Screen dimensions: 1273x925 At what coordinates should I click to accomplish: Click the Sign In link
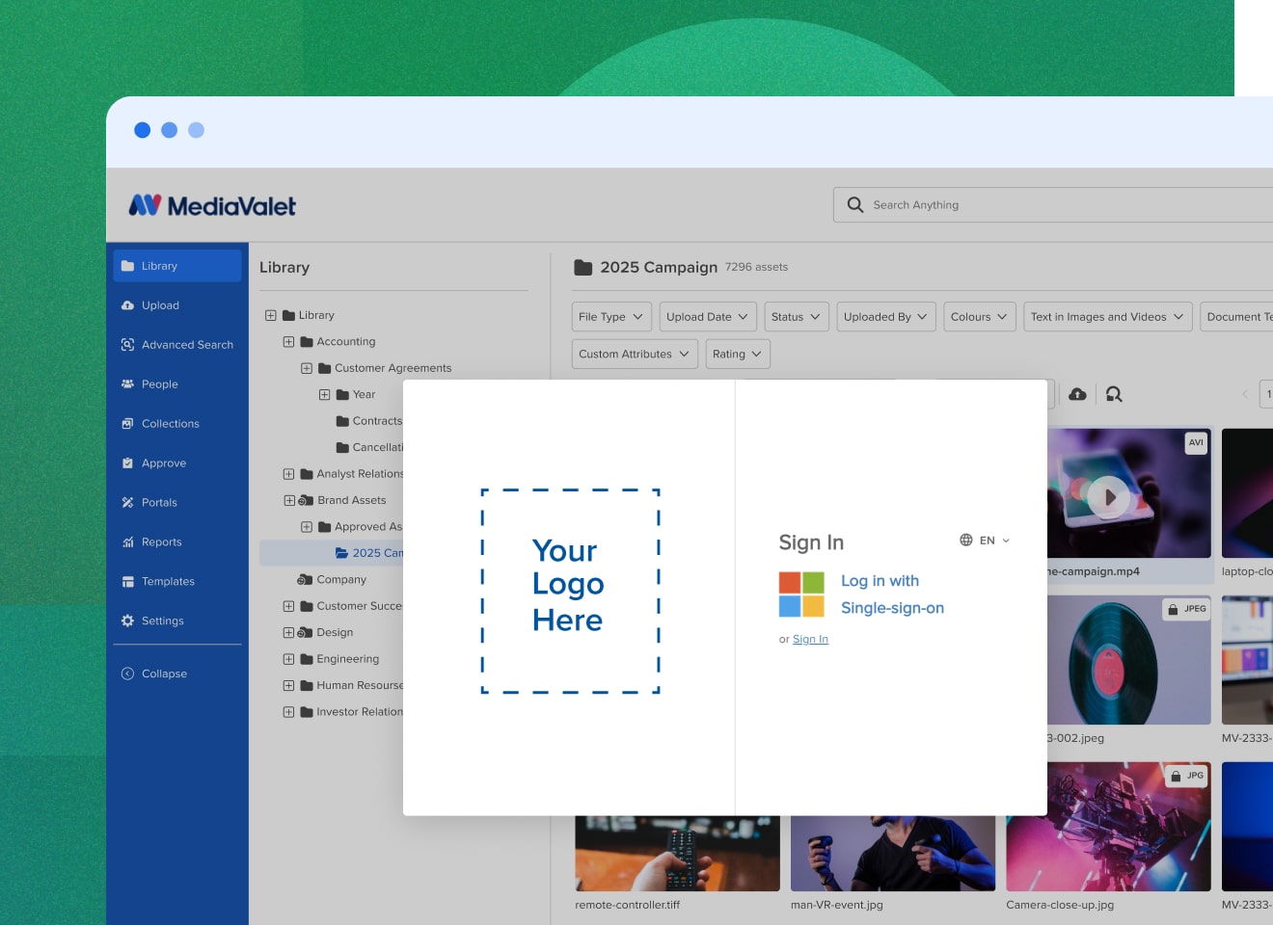pyautogui.click(x=810, y=640)
